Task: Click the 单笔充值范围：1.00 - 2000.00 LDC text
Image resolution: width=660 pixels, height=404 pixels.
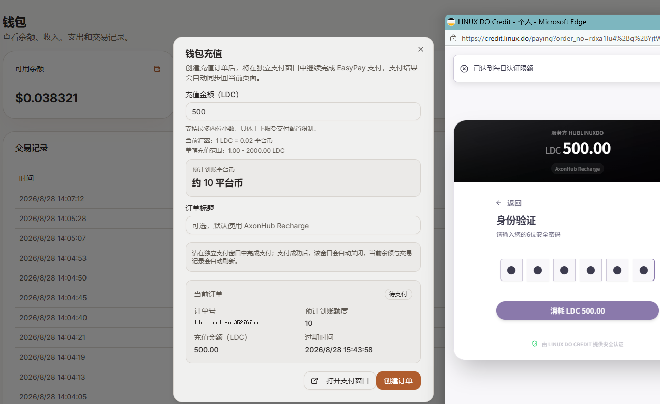Action: pyautogui.click(x=235, y=151)
